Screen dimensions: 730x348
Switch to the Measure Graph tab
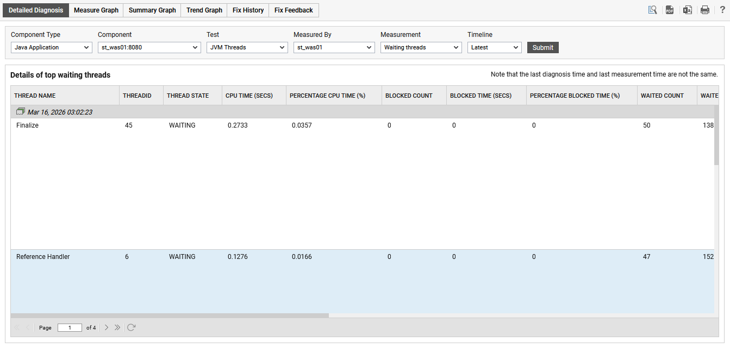tap(96, 10)
